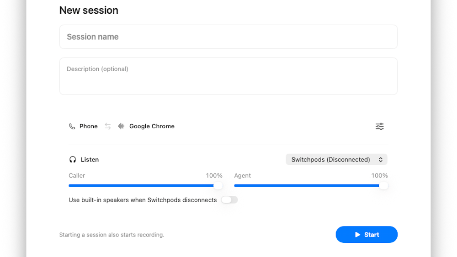This screenshot has width=457, height=257.
Task: Click the swap arrows between Phone and Chrome
Action: (x=108, y=126)
